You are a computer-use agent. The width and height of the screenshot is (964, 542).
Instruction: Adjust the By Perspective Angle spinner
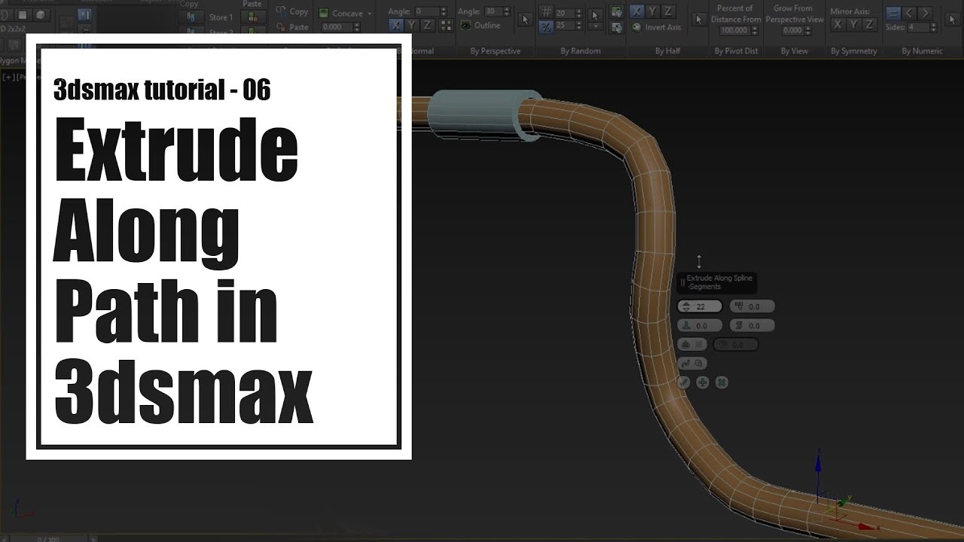click(x=508, y=11)
